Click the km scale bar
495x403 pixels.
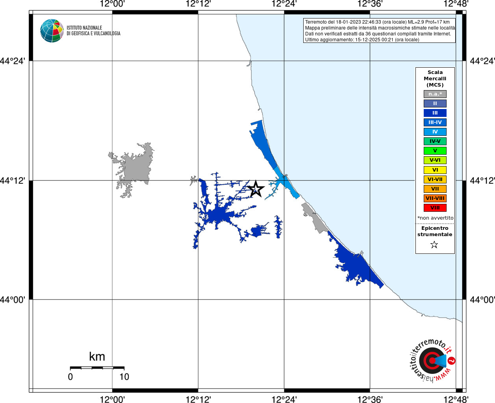coord(97,368)
